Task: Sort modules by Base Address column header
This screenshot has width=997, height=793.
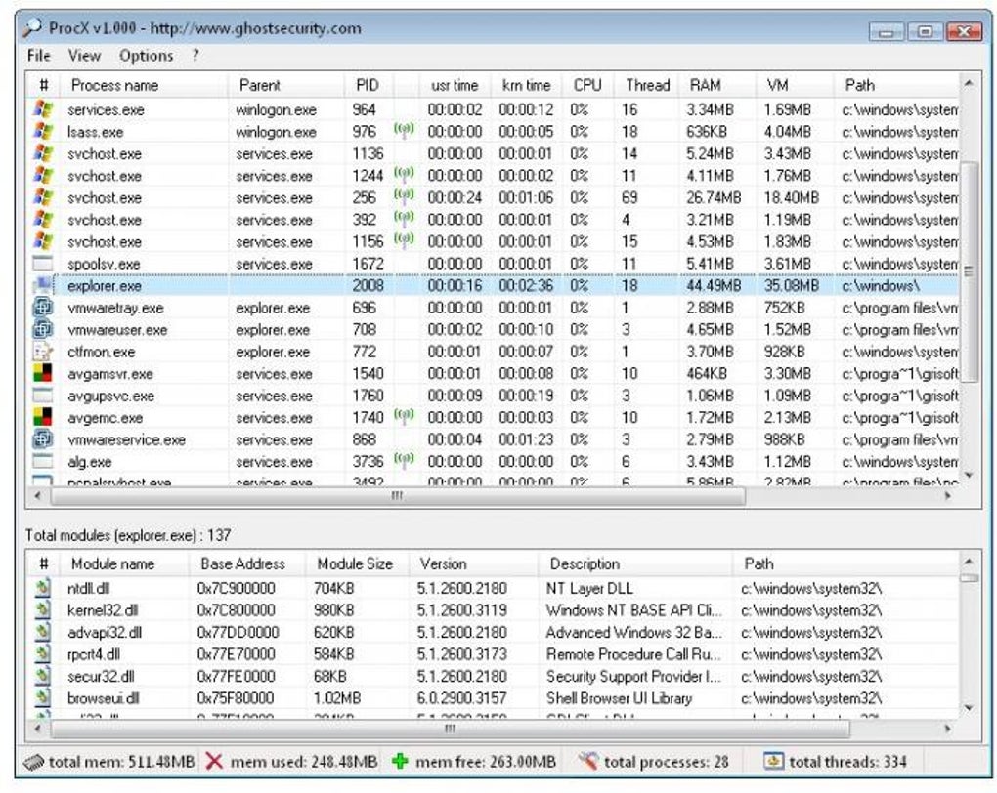Action: tap(247, 563)
